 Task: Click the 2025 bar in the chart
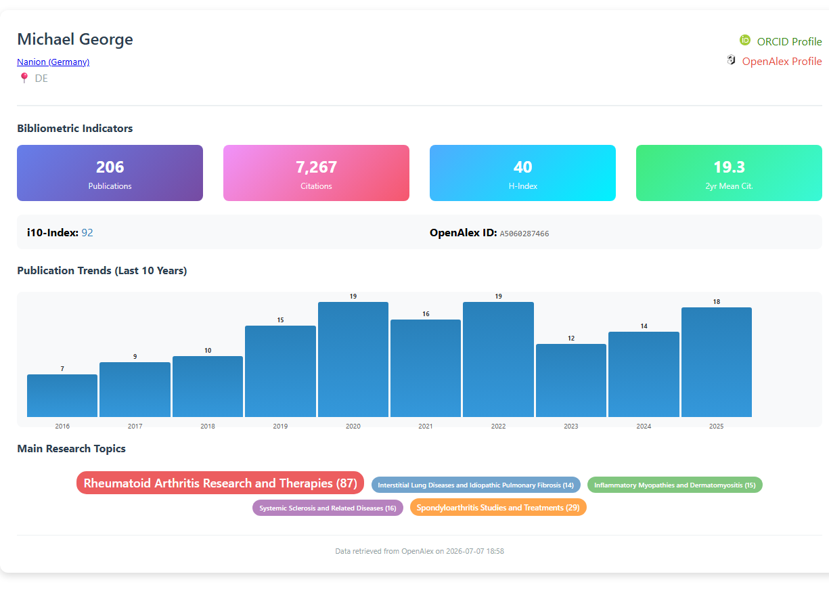717,362
